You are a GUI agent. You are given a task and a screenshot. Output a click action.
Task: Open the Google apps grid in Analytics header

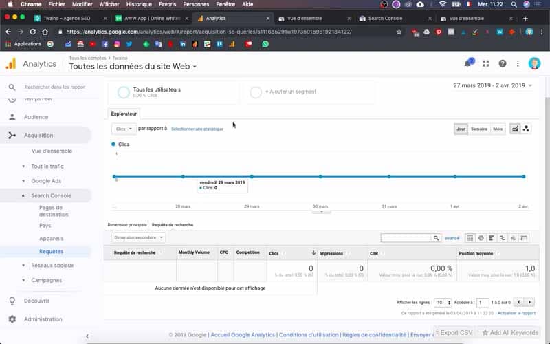click(x=486, y=63)
